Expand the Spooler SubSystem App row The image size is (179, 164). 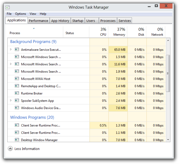(x=11, y=101)
